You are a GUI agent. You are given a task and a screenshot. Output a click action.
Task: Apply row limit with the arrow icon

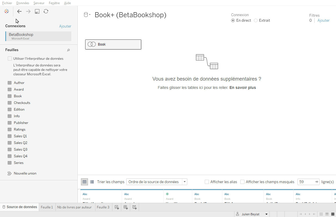point(317,182)
